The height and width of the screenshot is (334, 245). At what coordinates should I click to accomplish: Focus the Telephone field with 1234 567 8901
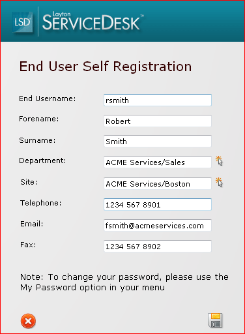coord(158,204)
